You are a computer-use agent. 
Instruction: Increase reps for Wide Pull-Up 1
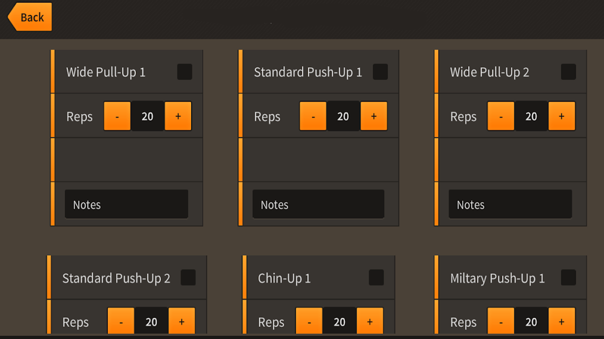(178, 116)
